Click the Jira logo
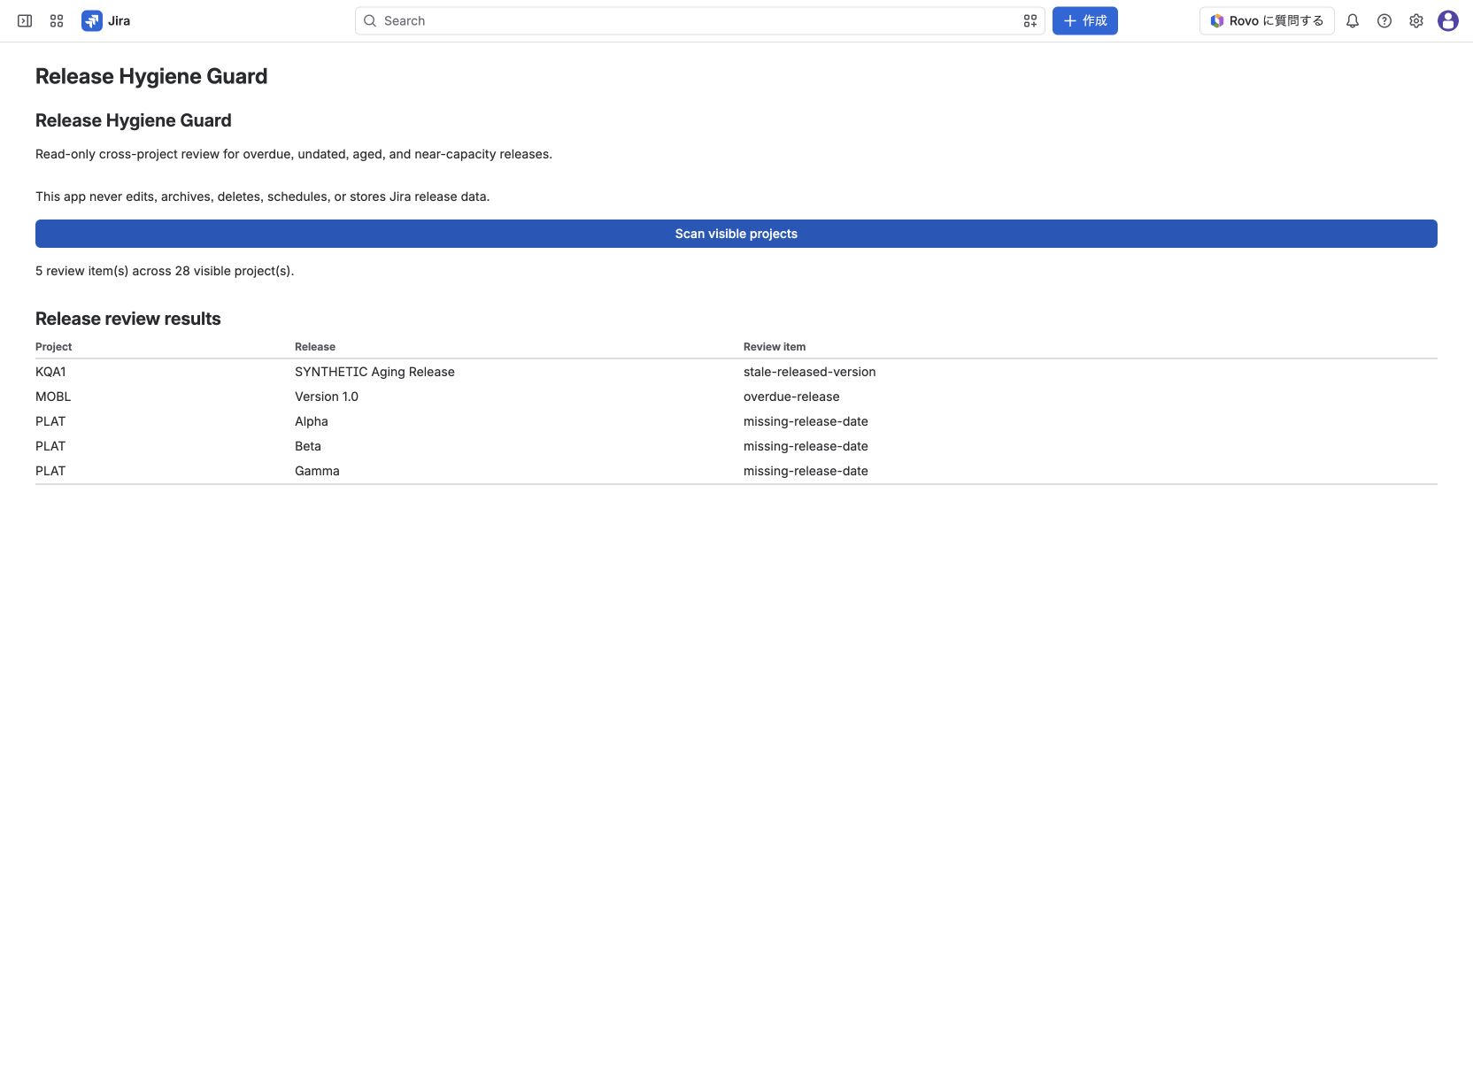Viewport: 1473px width, 1086px height. click(x=92, y=20)
